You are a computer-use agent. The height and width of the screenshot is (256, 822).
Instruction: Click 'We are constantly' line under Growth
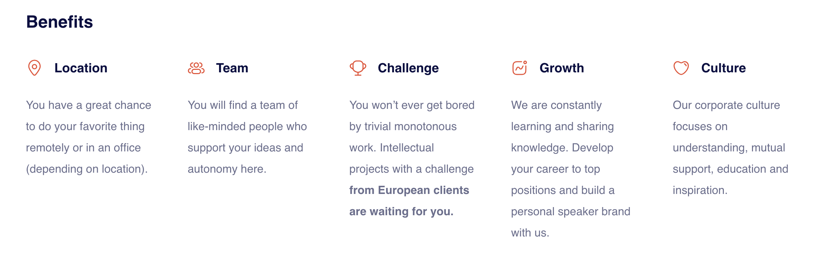(x=556, y=105)
